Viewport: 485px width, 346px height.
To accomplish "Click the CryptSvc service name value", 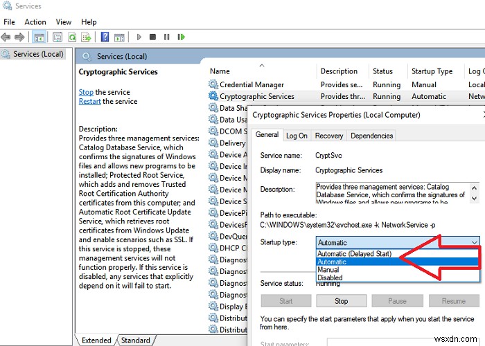I will pos(328,156).
